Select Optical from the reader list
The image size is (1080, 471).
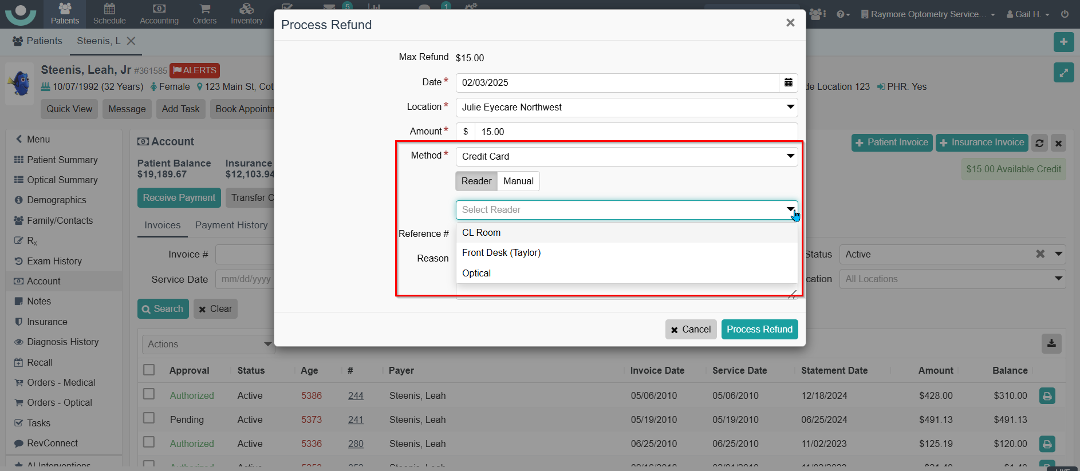[x=476, y=274]
